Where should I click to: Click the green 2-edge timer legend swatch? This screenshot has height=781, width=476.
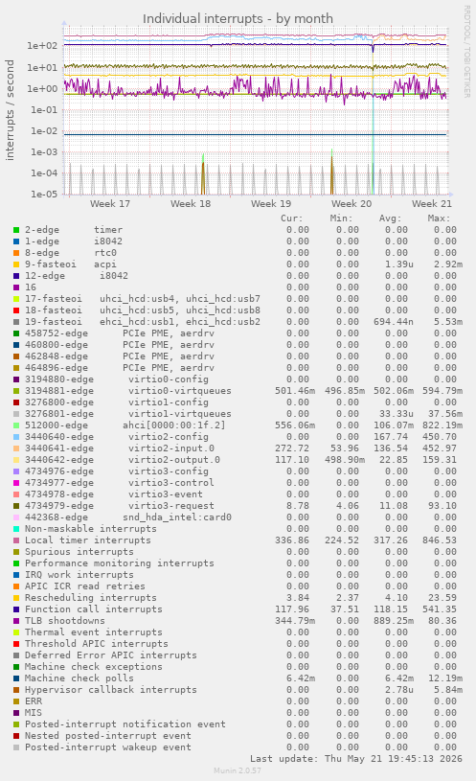coord(16,230)
